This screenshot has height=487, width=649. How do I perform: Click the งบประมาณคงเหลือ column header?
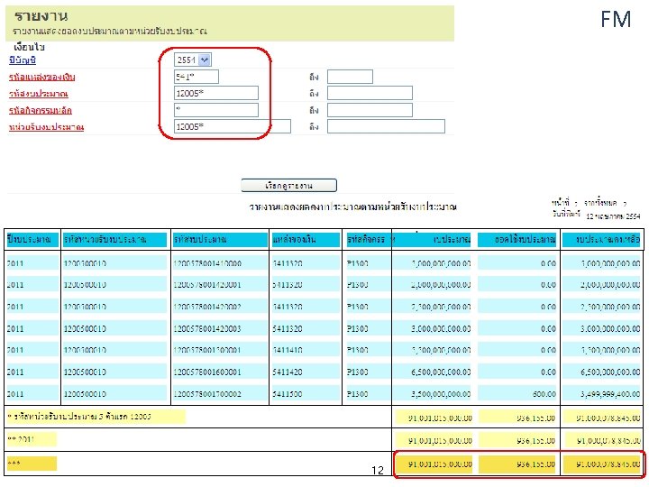602,239
